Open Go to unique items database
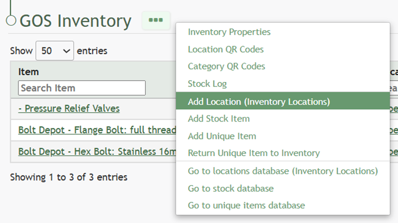 pyautogui.click(x=246, y=205)
